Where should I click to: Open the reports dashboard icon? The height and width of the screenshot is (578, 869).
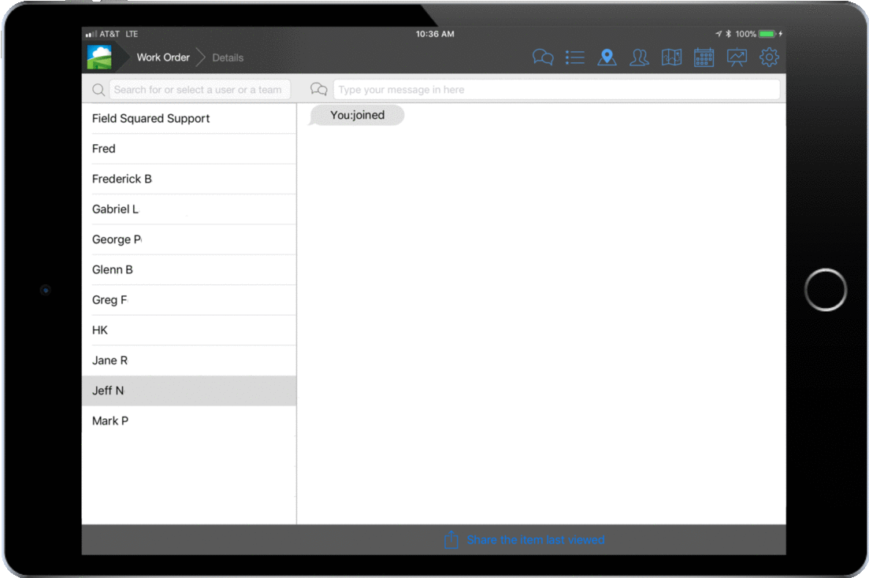click(x=736, y=57)
